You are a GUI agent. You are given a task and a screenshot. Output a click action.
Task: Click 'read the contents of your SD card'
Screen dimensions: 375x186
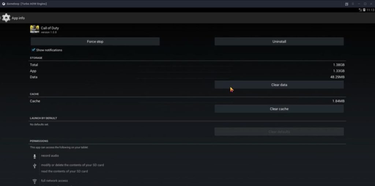click(64, 171)
